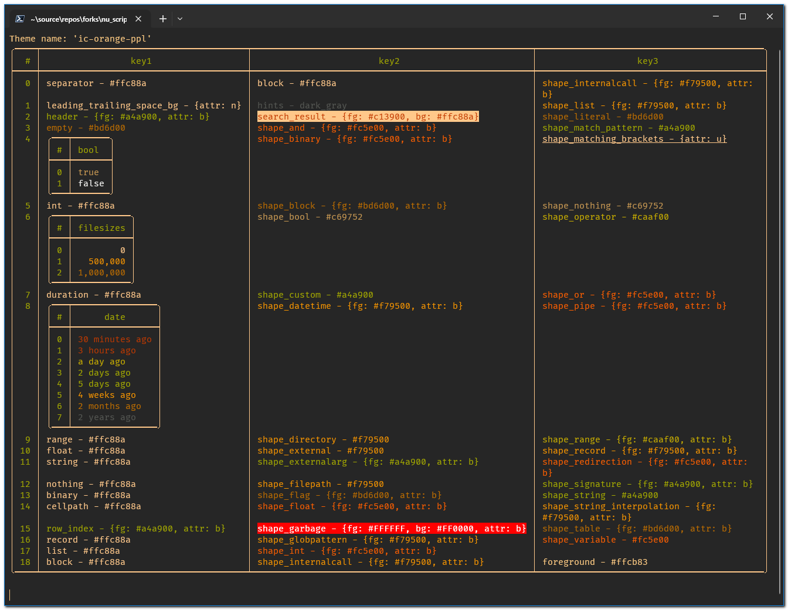Click the 'shape_block' entry
The width and height of the screenshot is (788, 610).
coord(352,206)
